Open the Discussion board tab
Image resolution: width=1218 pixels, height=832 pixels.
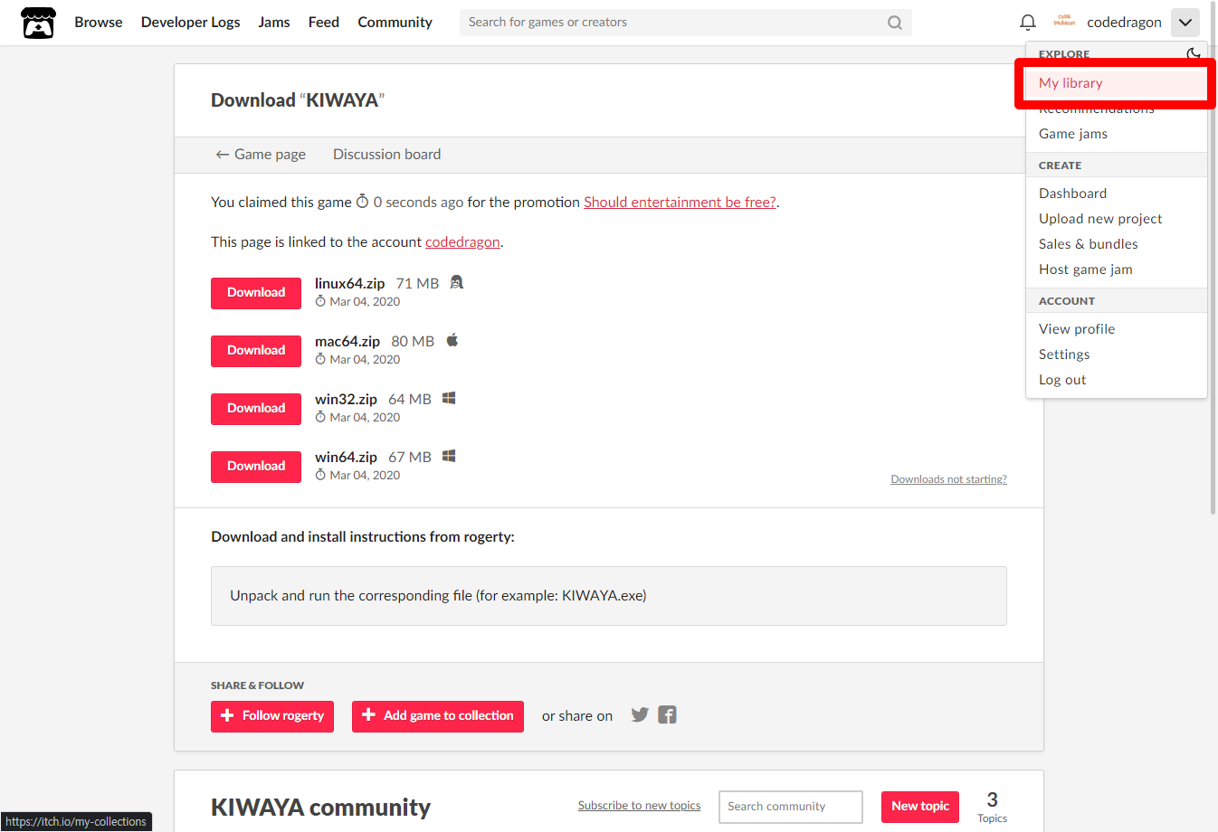click(386, 155)
